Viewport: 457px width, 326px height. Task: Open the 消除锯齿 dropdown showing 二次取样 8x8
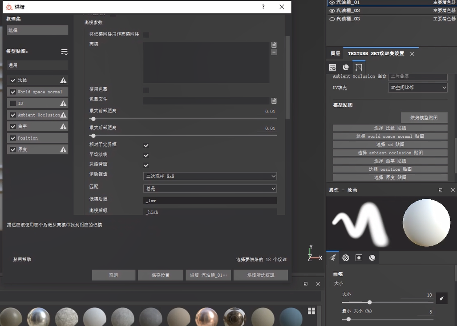pyautogui.click(x=210, y=177)
